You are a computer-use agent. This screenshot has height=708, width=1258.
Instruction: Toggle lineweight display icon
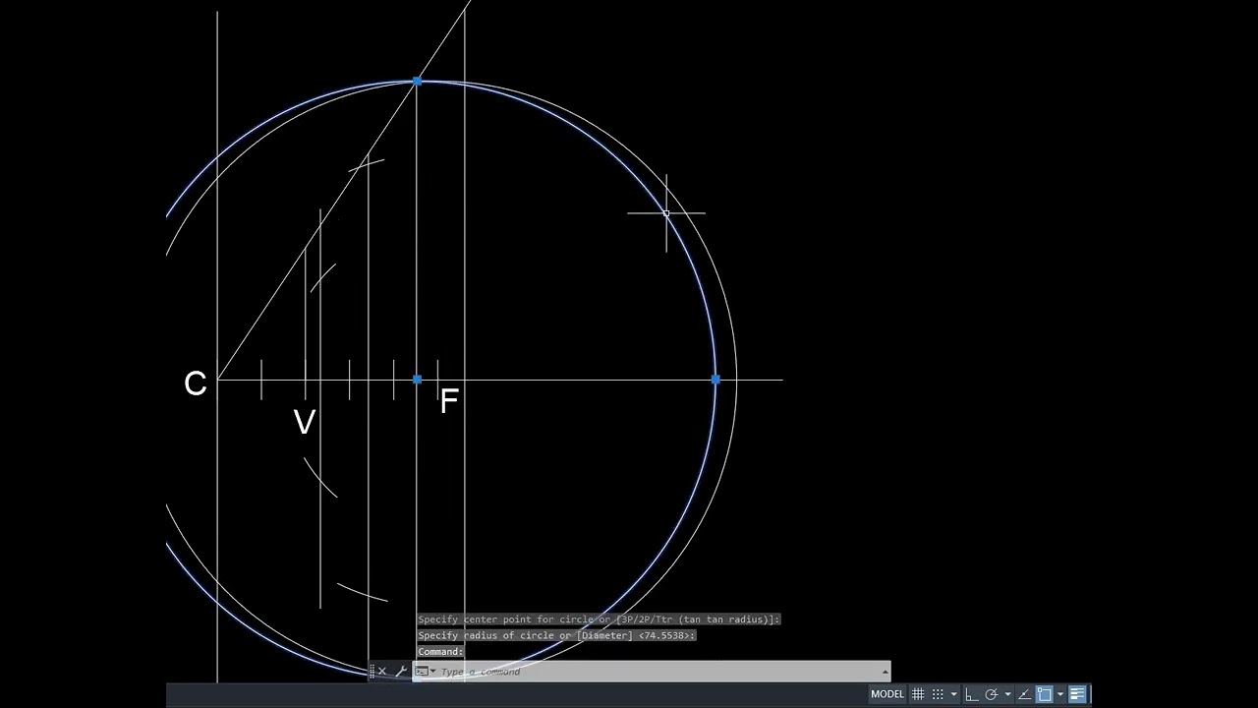1077,694
